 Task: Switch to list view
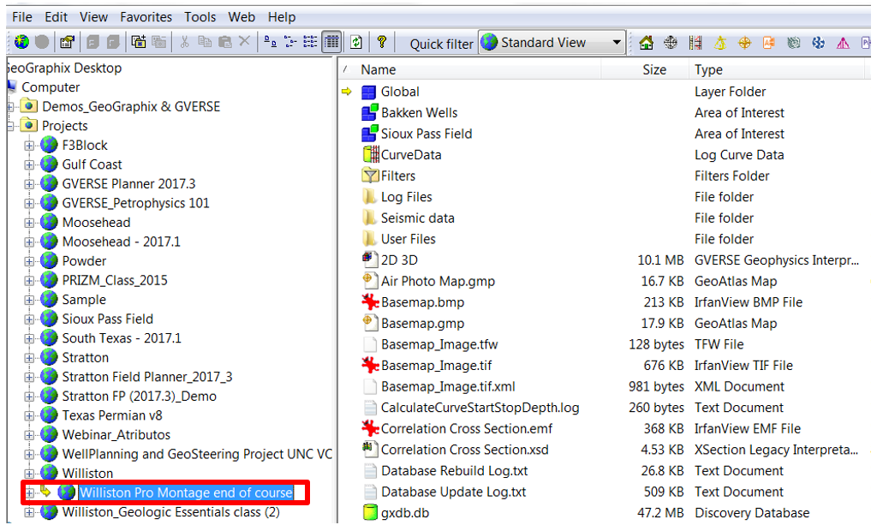click(310, 42)
